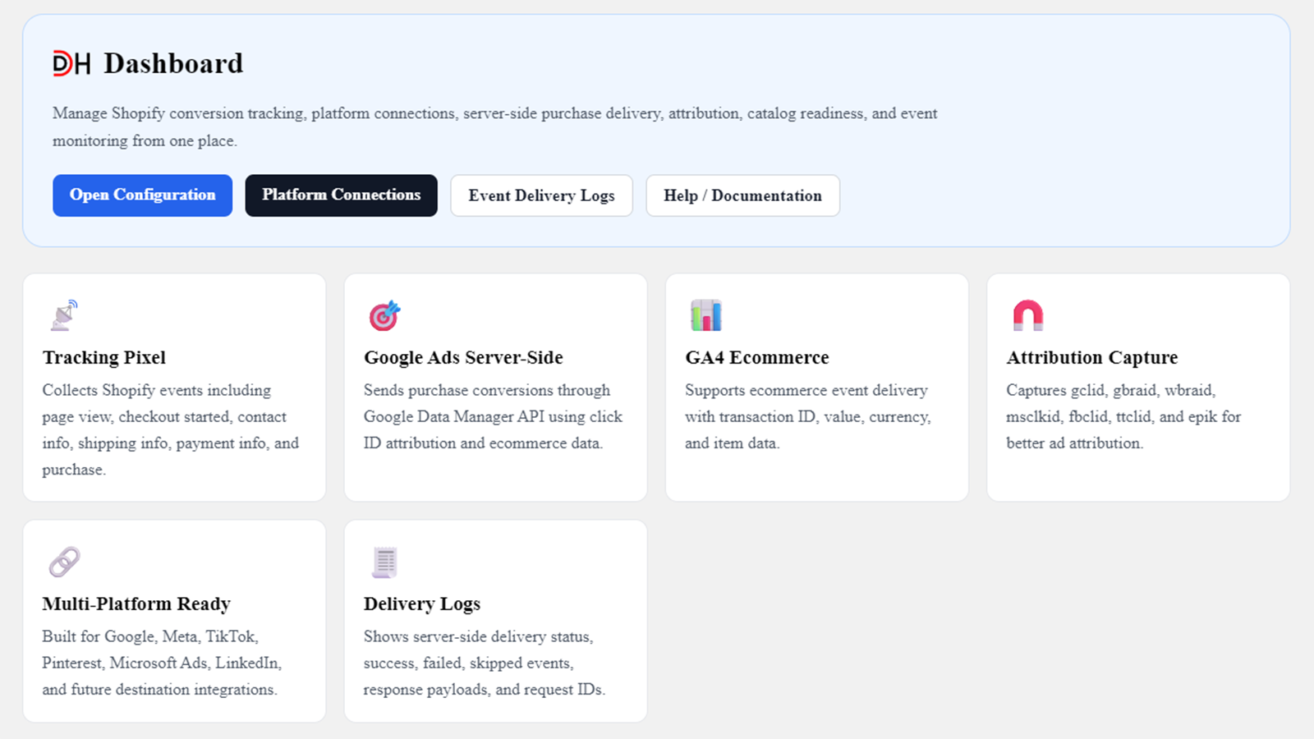Click the chain link Multi-Platform Ready icon

pyautogui.click(x=64, y=562)
